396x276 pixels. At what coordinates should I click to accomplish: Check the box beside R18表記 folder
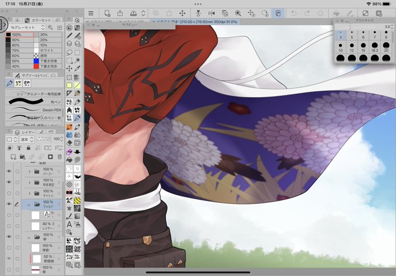[17, 182]
